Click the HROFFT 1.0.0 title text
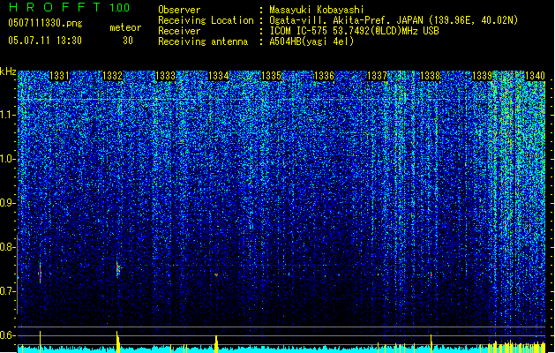 [70, 7]
